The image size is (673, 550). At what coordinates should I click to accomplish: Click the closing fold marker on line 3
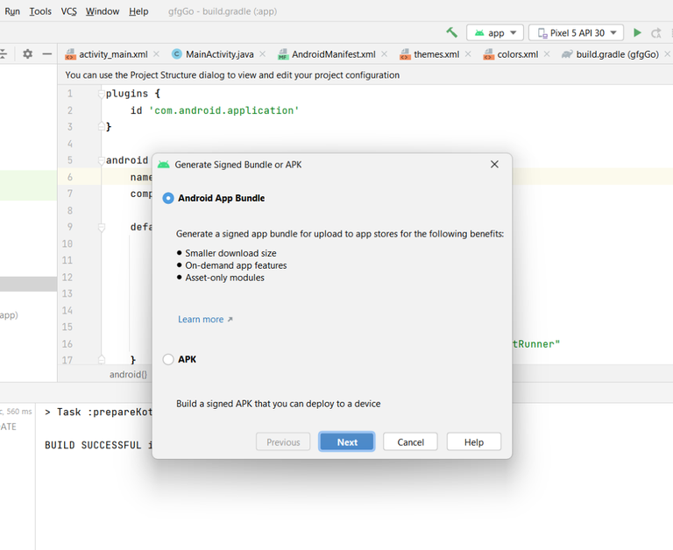click(x=102, y=126)
